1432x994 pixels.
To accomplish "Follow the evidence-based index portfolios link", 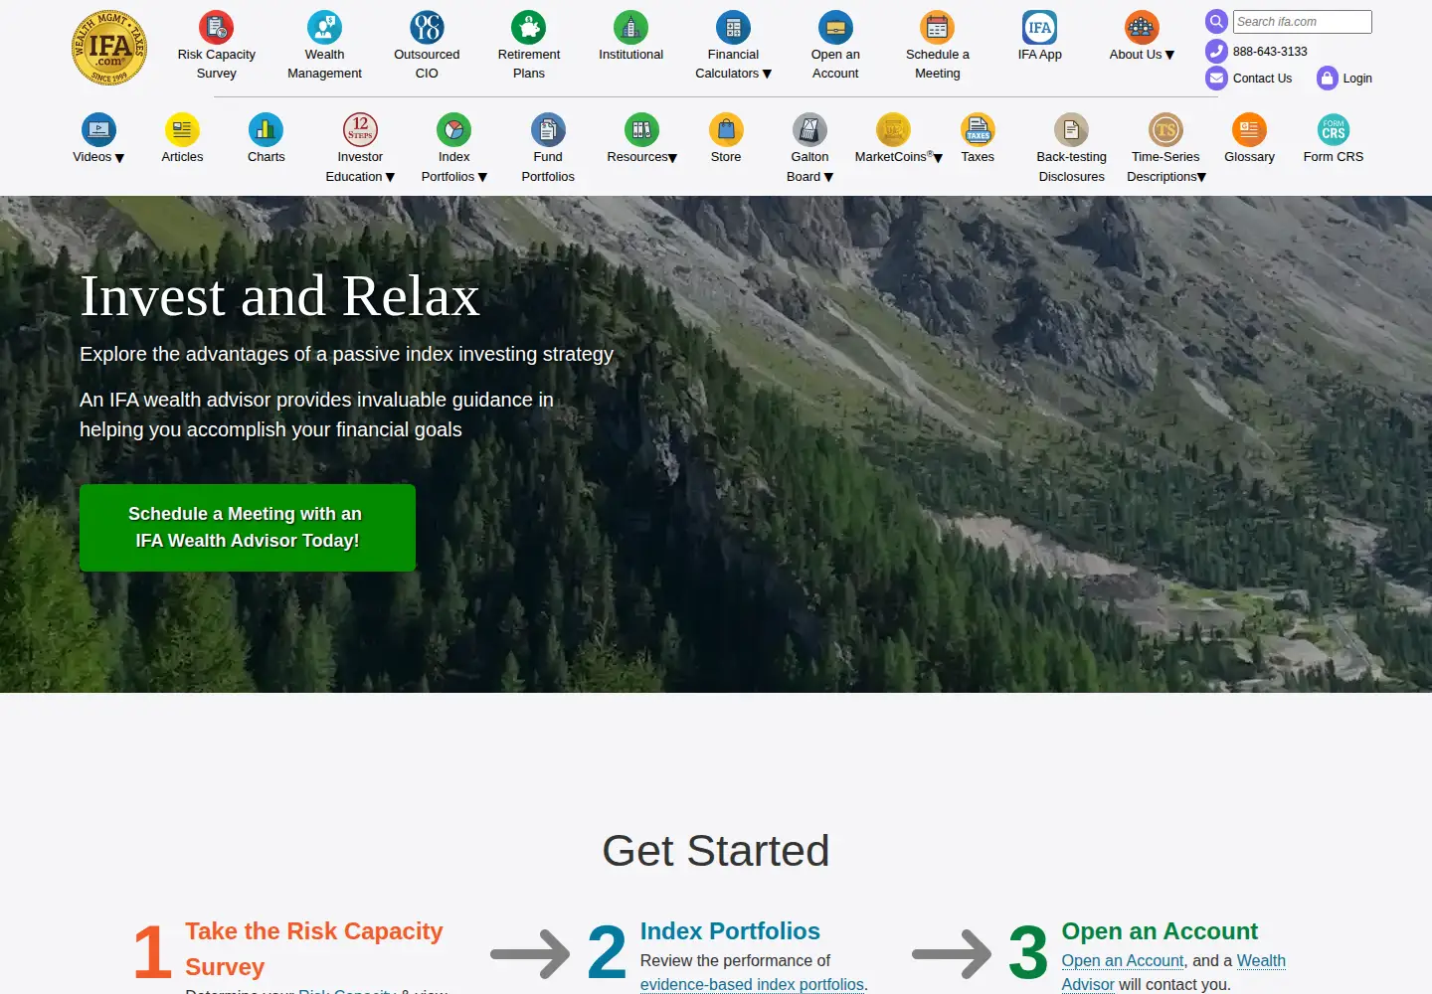I will click(x=752, y=984).
